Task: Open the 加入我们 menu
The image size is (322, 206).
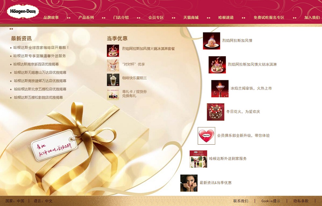Action: (x=312, y=17)
